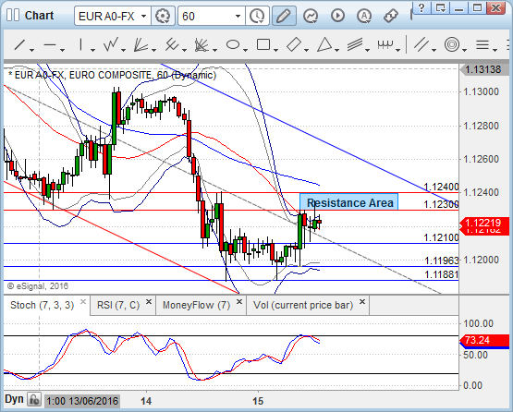Screen dimensions: 513x412
Task: Select the vertical line tool
Action: (x=80, y=44)
